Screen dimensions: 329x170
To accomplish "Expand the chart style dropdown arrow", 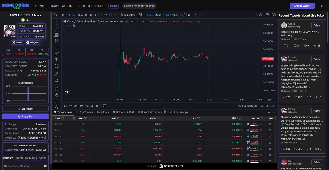I will point(115,15).
